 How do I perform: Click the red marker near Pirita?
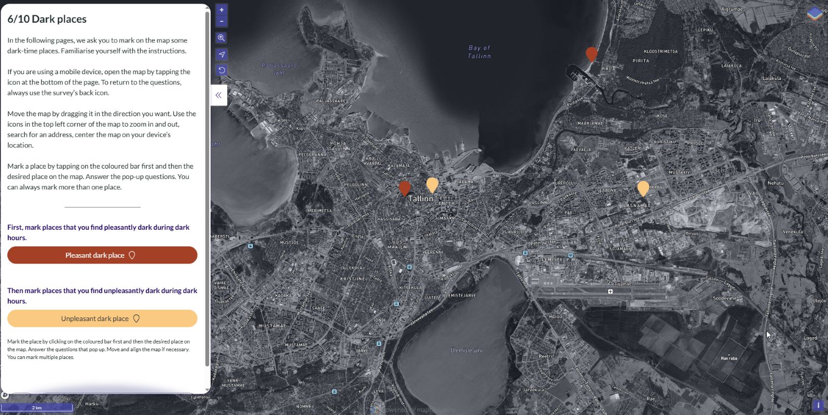click(591, 54)
